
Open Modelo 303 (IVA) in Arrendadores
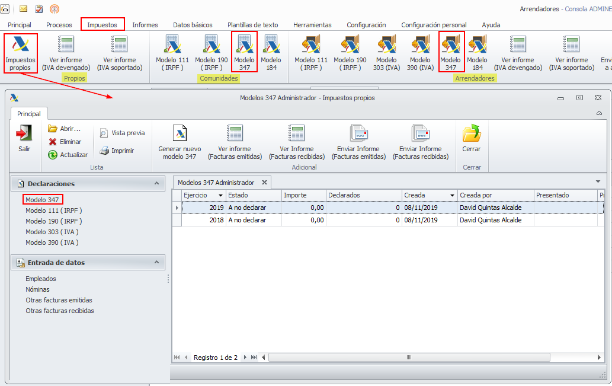click(x=386, y=53)
